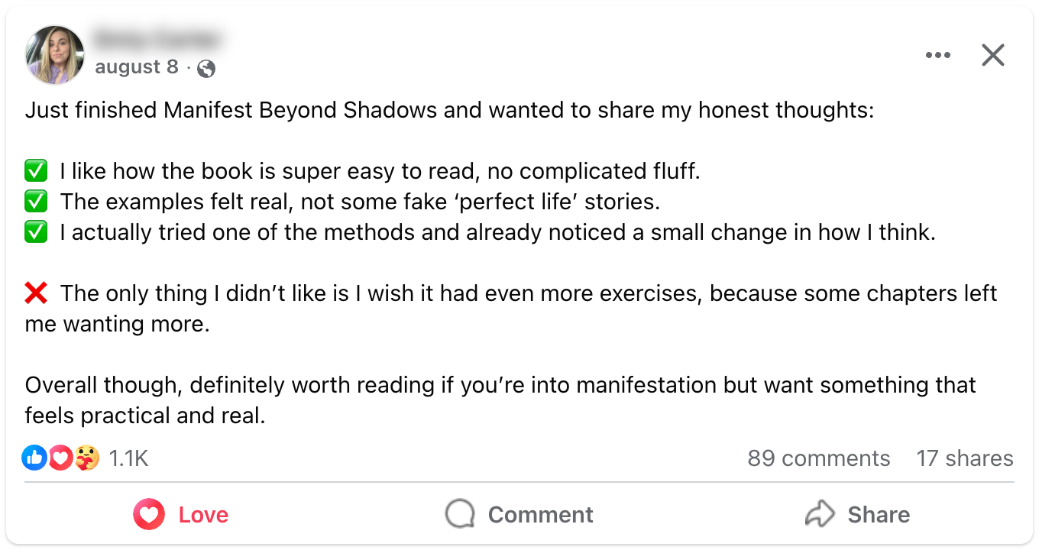Open reaction details by clicking 1.1K
The width and height of the screenshot is (1039, 550).
click(128, 458)
